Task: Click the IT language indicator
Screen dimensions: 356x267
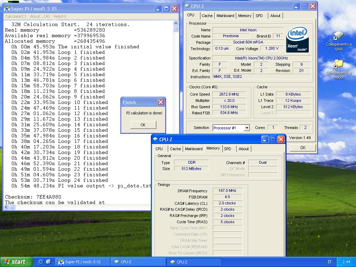Action: 330,262
